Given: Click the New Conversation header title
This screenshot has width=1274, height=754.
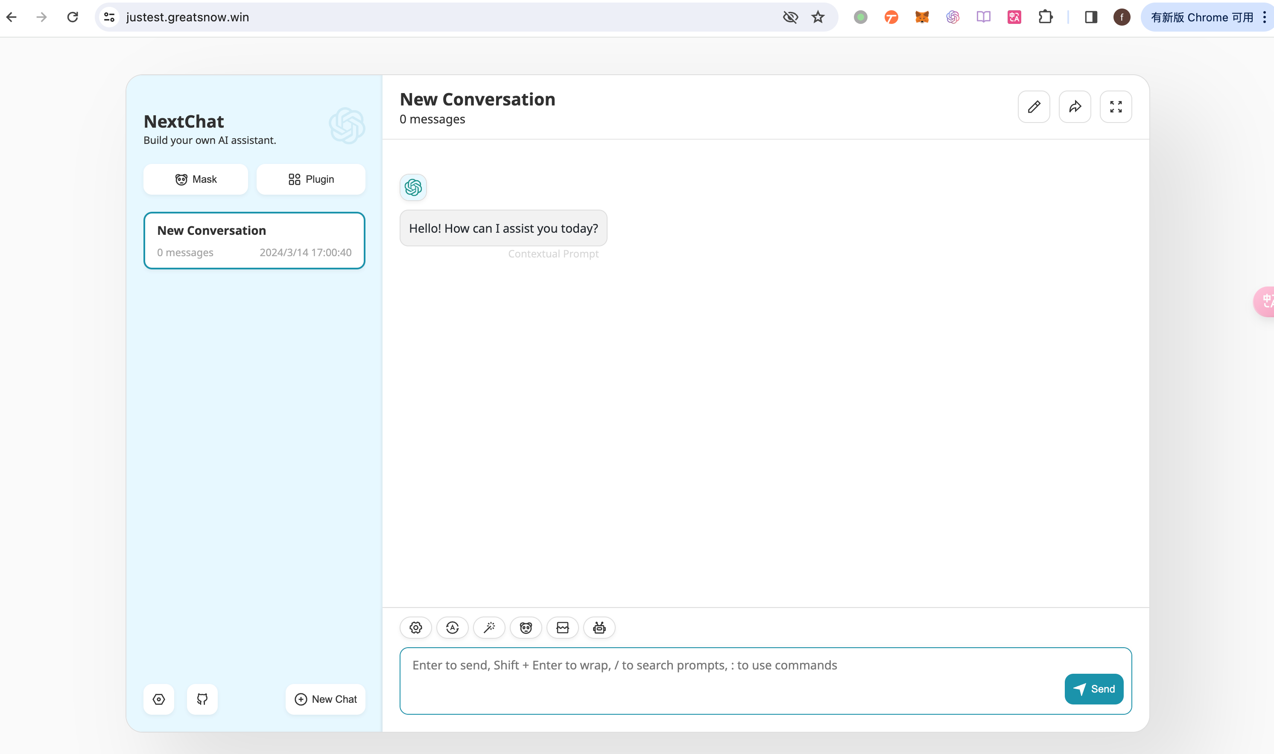Looking at the screenshot, I should (x=477, y=99).
